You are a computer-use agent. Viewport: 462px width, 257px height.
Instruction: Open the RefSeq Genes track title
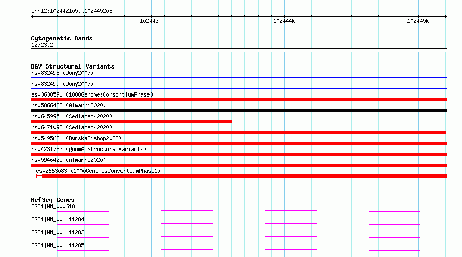pyautogui.click(x=52, y=200)
